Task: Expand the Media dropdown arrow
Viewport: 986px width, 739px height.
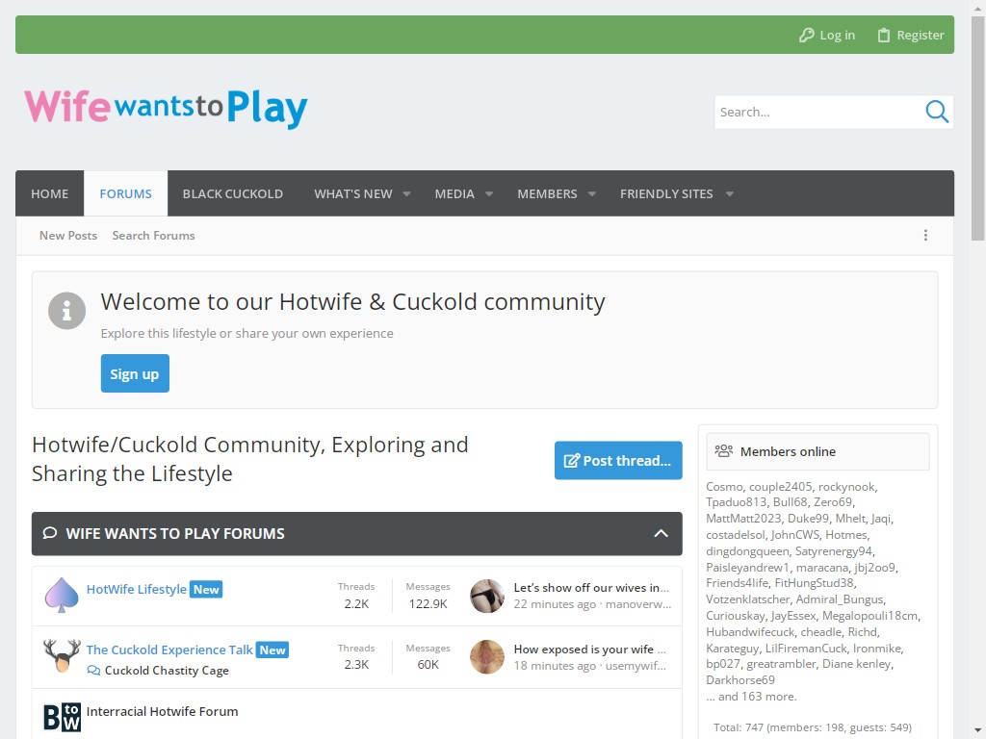Action: tap(489, 193)
